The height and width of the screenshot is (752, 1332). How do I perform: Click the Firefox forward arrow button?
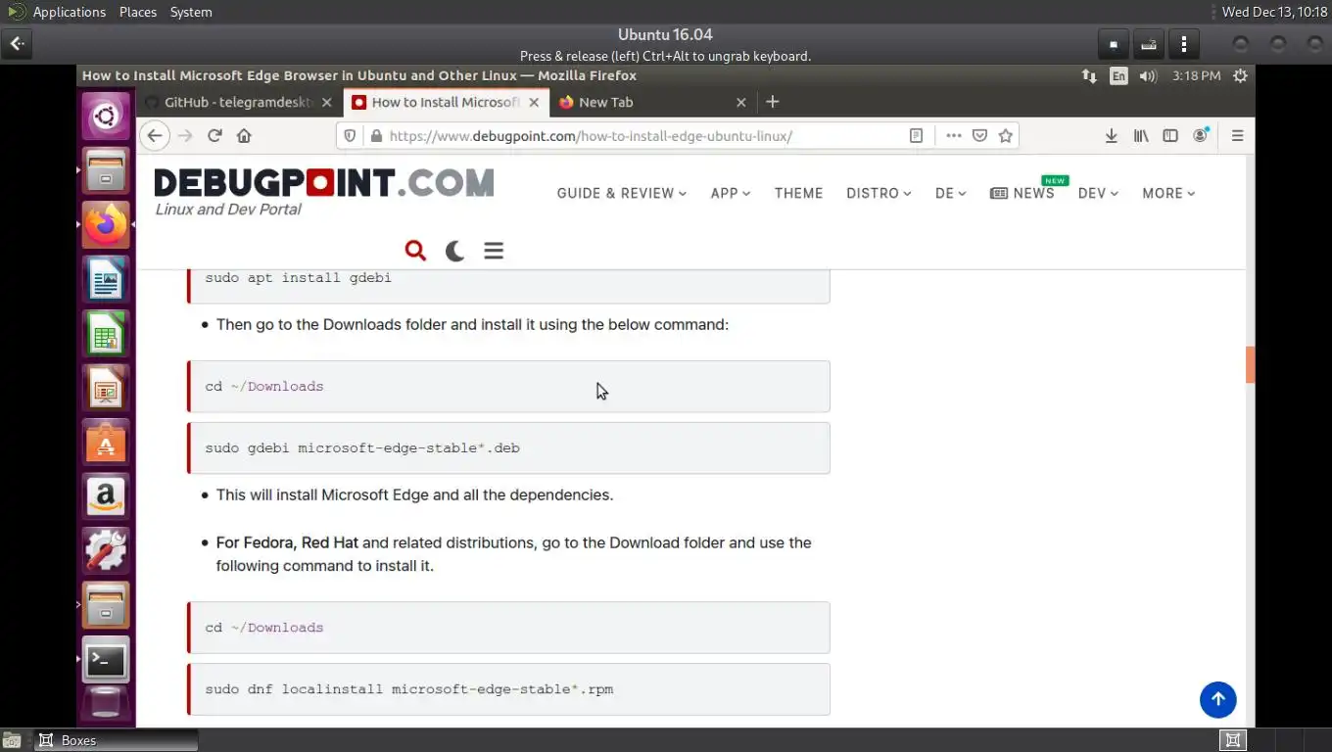pyautogui.click(x=185, y=136)
